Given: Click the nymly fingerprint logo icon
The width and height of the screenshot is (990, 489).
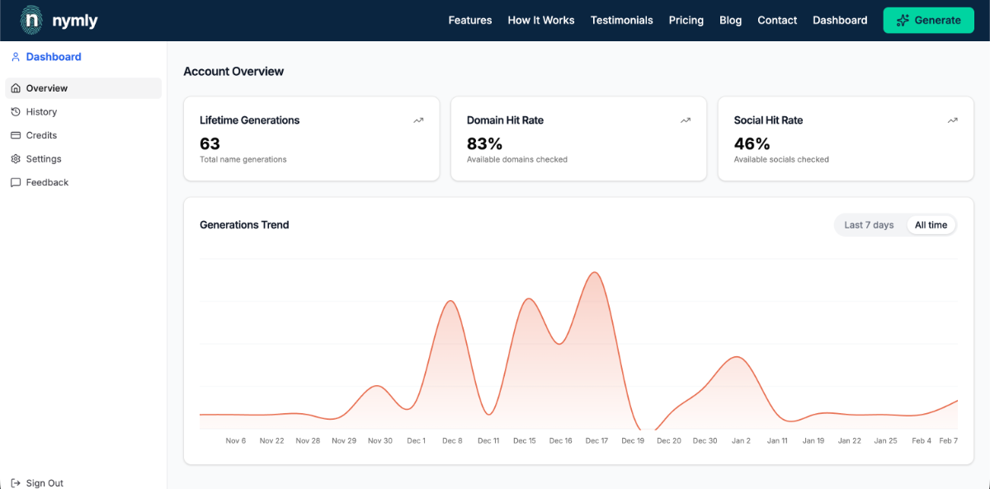Looking at the screenshot, I should pyautogui.click(x=31, y=20).
